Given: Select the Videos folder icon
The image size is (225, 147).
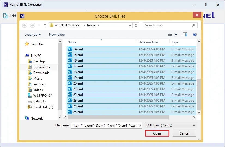Looking at the screenshot, I should (x=30, y=90).
